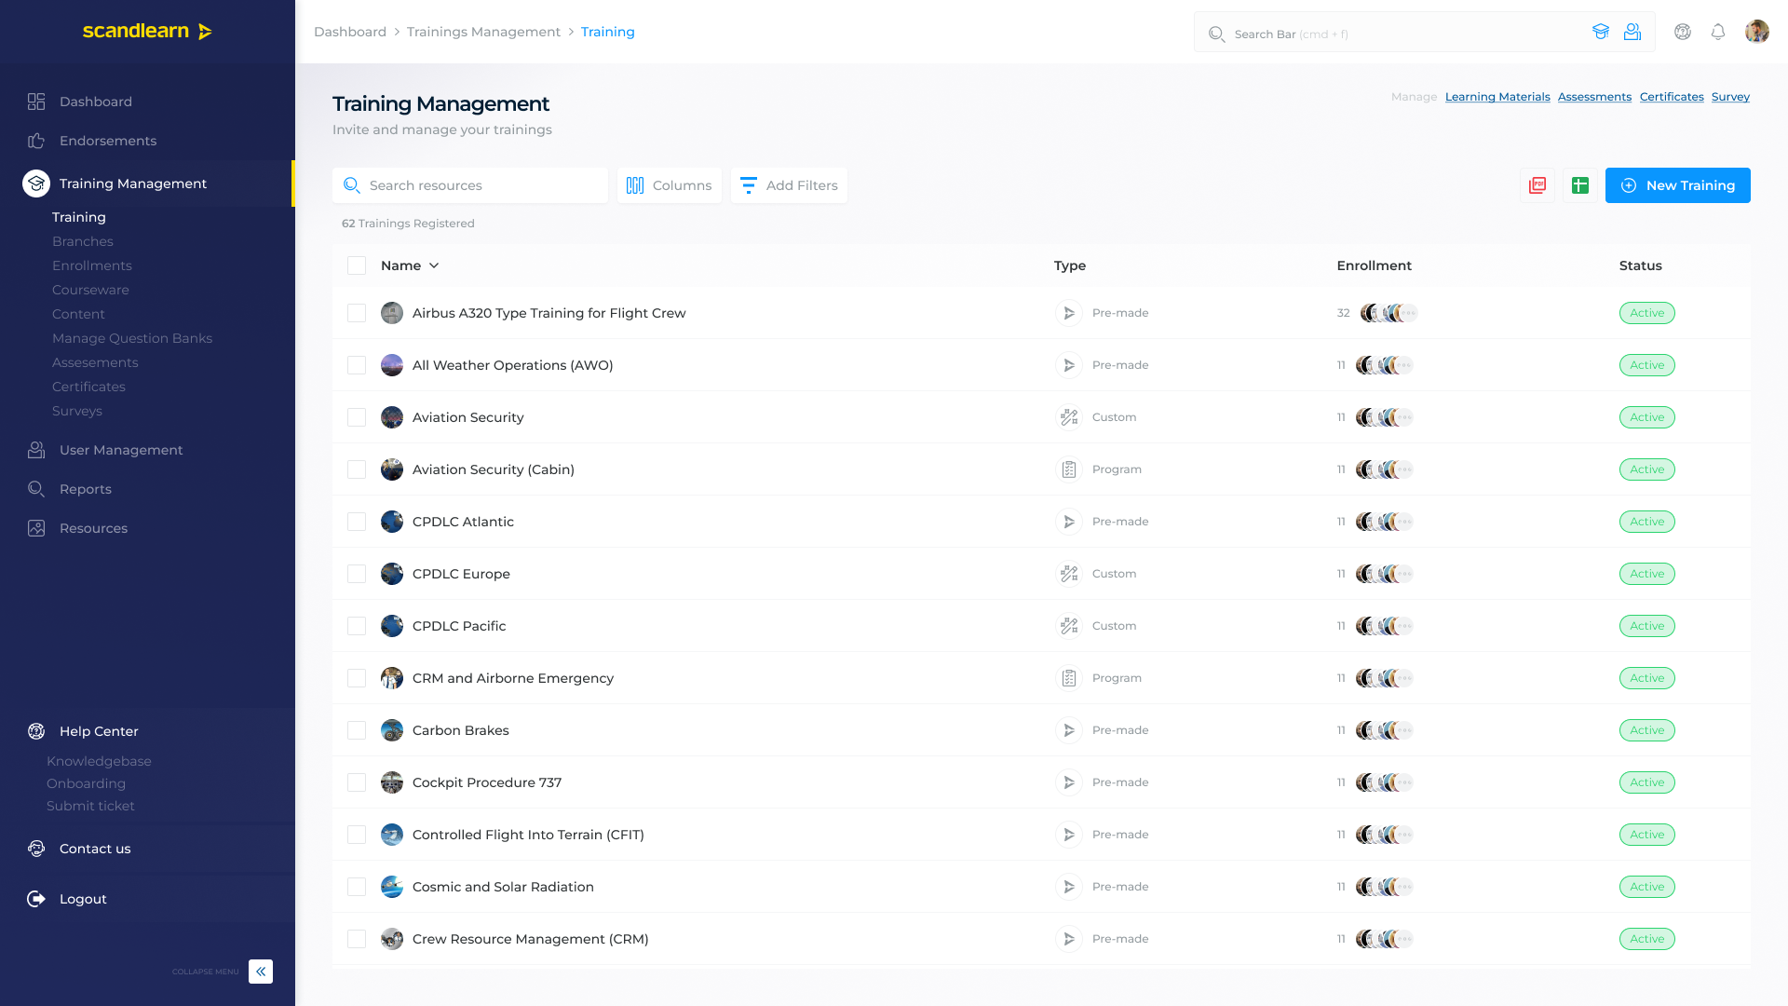
Task: Click the Help Center lifebuoy icon
Action: (x=36, y=731)
